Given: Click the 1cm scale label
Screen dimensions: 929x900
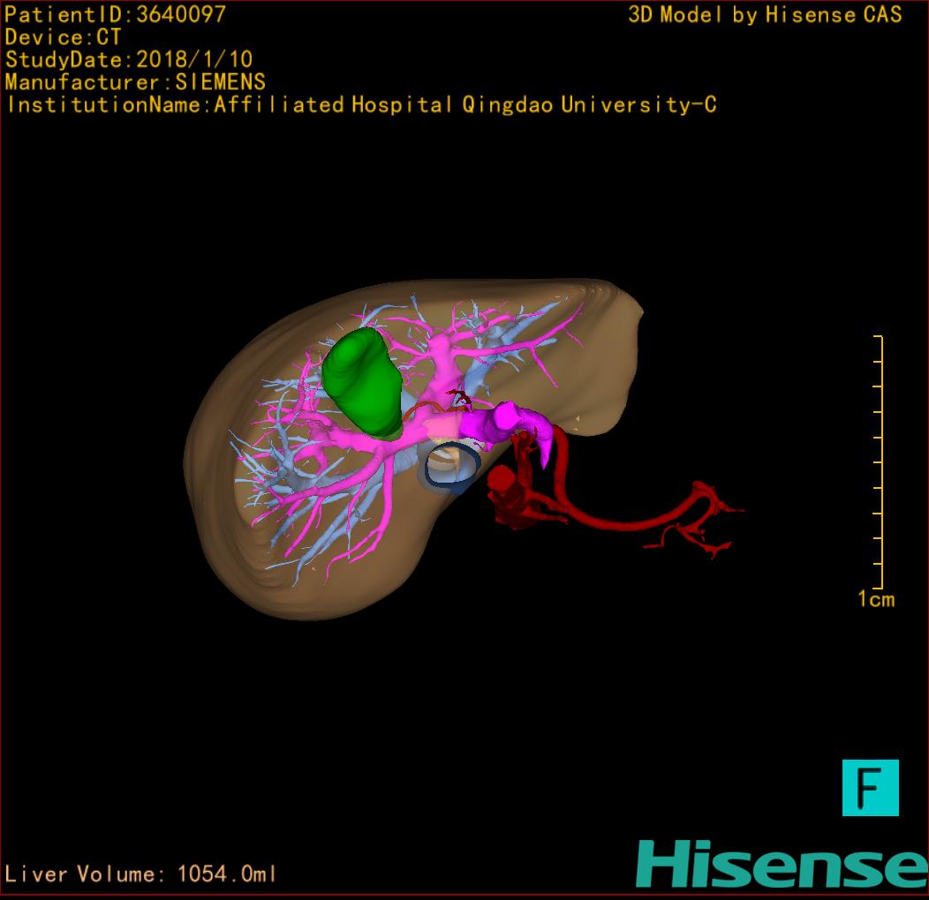Looking at the screenshot, I should tap(875, 600).
